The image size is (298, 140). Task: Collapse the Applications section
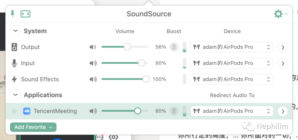[x=15, y=95]
